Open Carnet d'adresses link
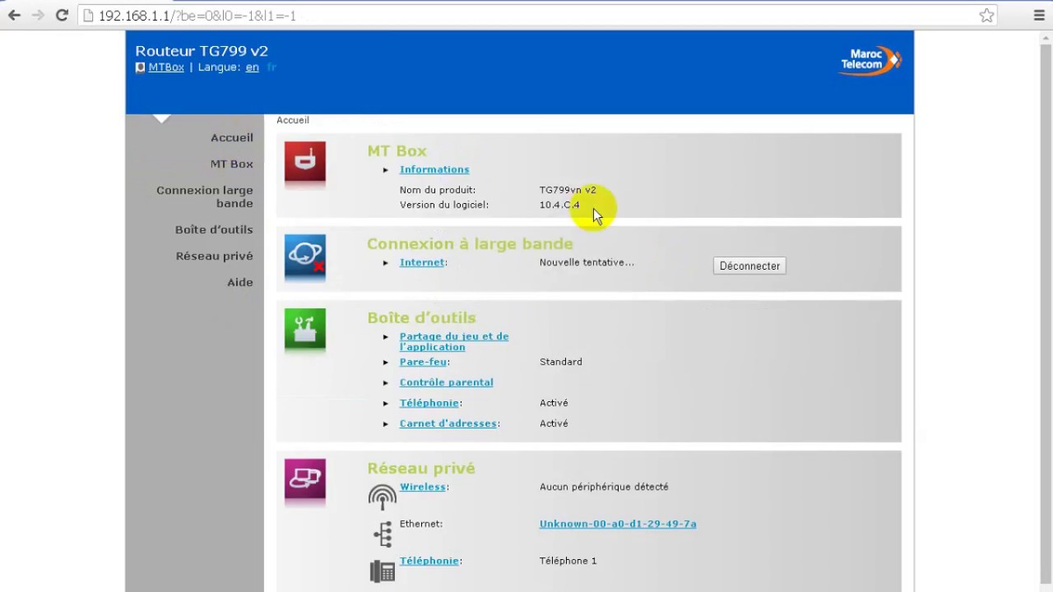Viewport: 1053px width, 592px height. coord(448,423)
